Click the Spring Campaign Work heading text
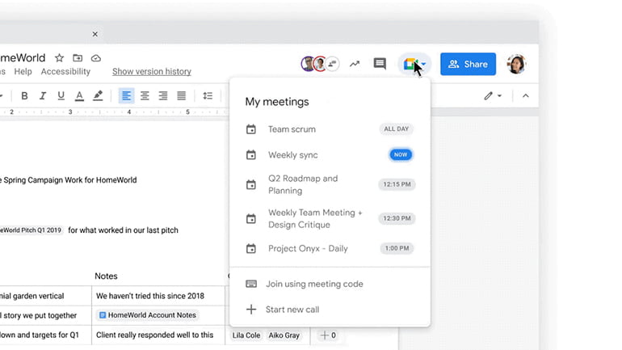Screen dimensions: 622x350 69,180
